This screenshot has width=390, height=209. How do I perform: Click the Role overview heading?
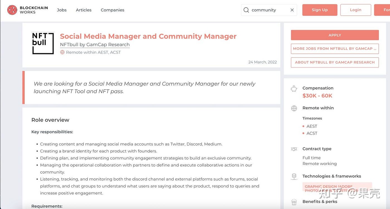(50, 120)
